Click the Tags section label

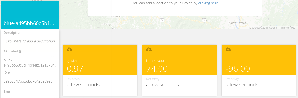click(x=7, y=92)
